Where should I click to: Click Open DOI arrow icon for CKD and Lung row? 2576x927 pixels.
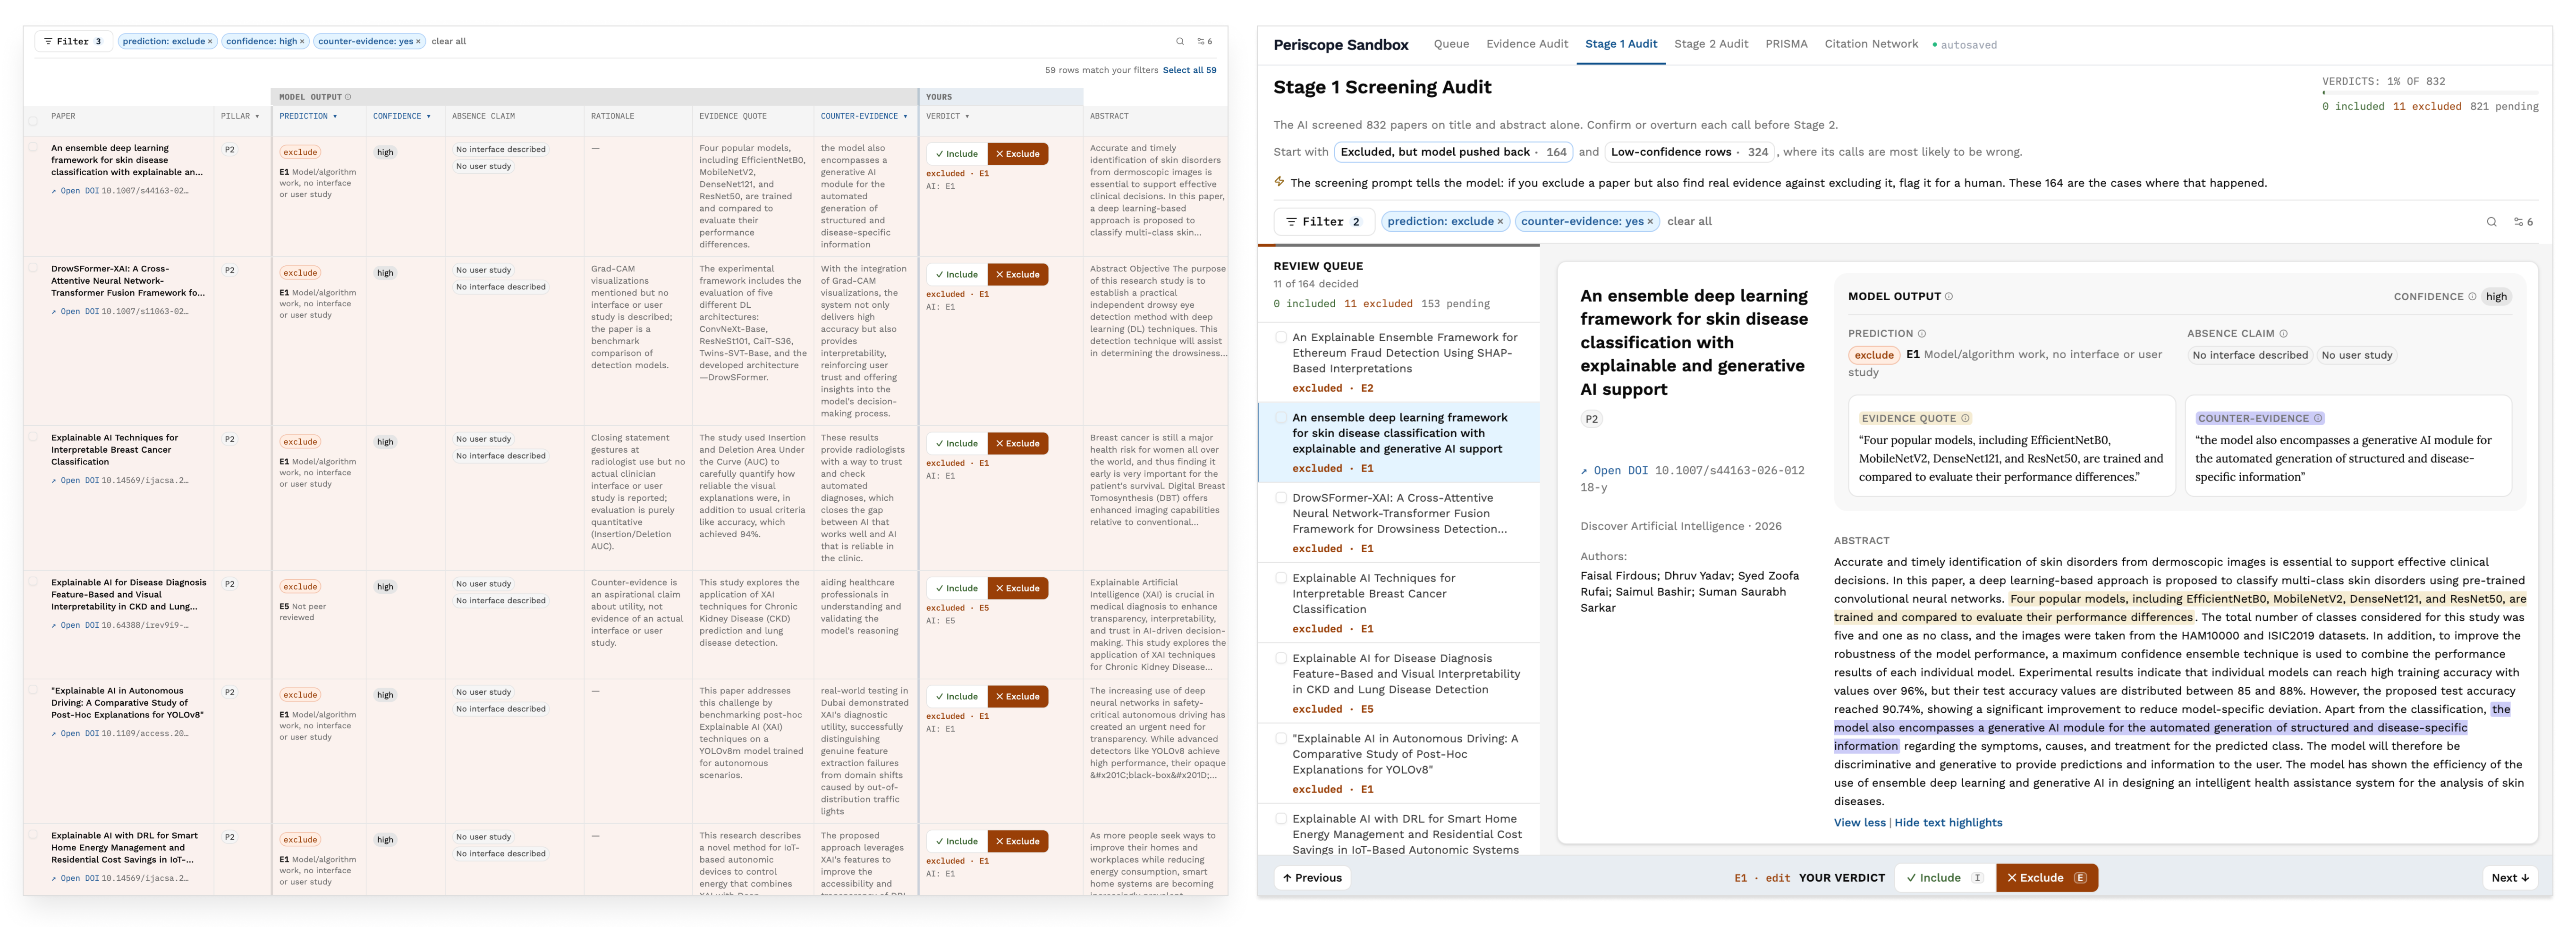(54, 626)
